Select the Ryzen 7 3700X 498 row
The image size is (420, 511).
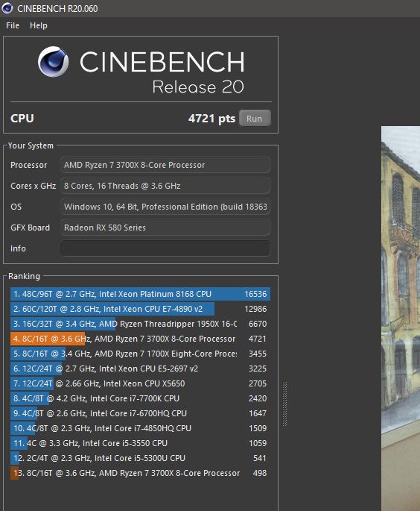(x=140, y=473)
